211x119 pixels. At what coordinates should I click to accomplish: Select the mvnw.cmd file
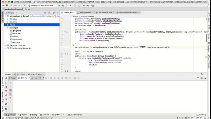pyautogui.click(x=17, y=39)
